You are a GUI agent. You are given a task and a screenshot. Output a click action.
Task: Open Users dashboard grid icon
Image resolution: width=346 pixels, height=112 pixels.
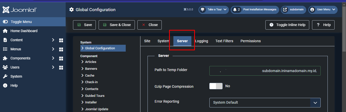[61, 68]
